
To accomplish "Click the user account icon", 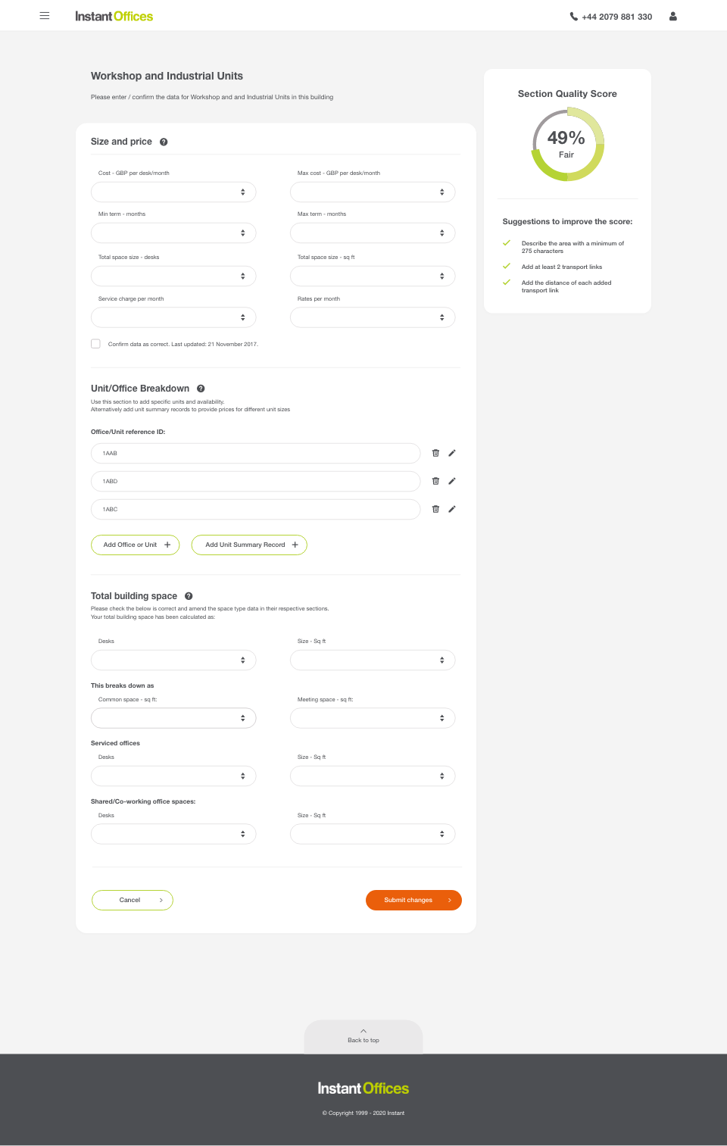I will point(672,16).
